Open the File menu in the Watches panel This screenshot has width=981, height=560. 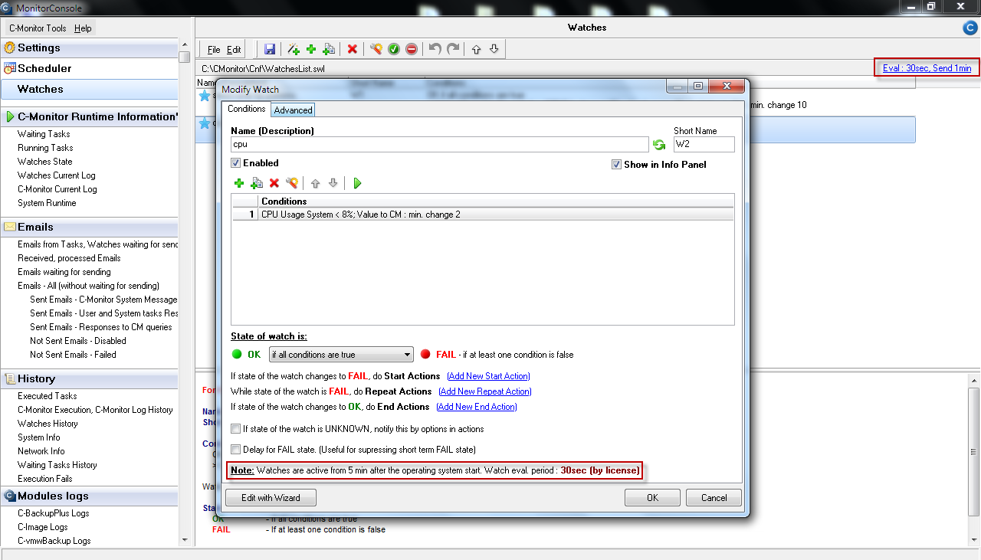214,50
